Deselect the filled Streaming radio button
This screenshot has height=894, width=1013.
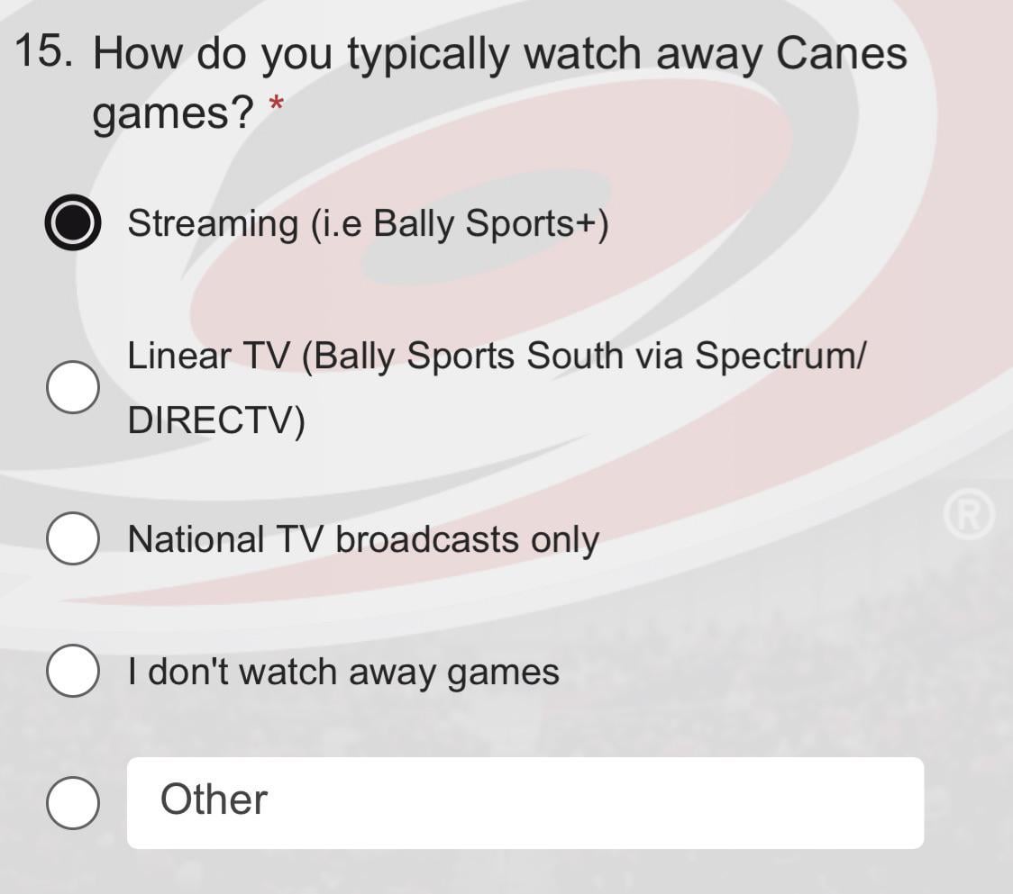pyautogui.click(x=72, y=223)
